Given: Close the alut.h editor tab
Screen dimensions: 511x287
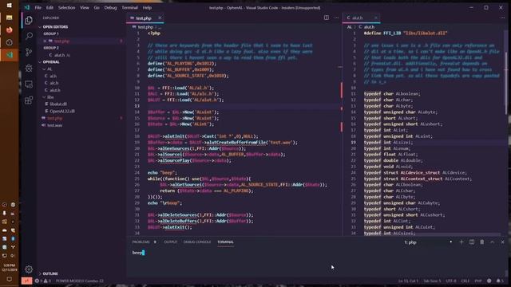Looking at the screenshot, I should click(376, 18).
